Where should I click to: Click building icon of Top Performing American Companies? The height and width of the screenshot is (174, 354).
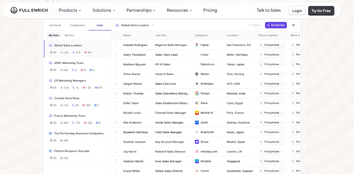(51, 133)
